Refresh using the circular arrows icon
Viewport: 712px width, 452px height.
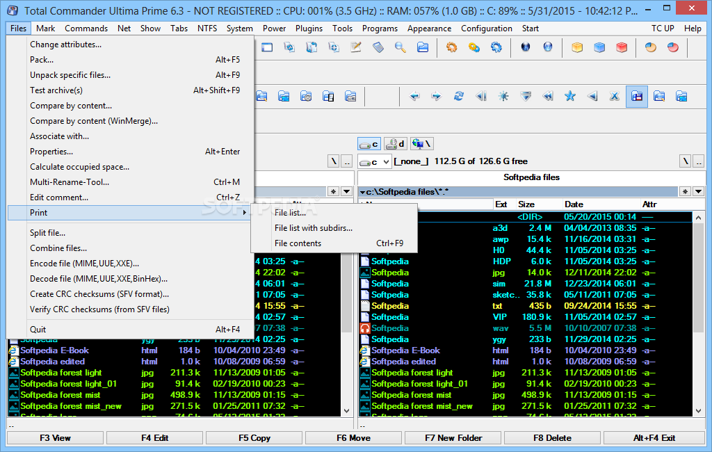[x=459, y=96]
